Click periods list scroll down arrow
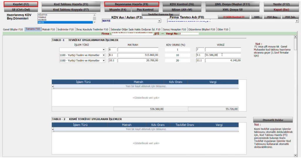Screen dimensions: 301x158 point(94,22)
